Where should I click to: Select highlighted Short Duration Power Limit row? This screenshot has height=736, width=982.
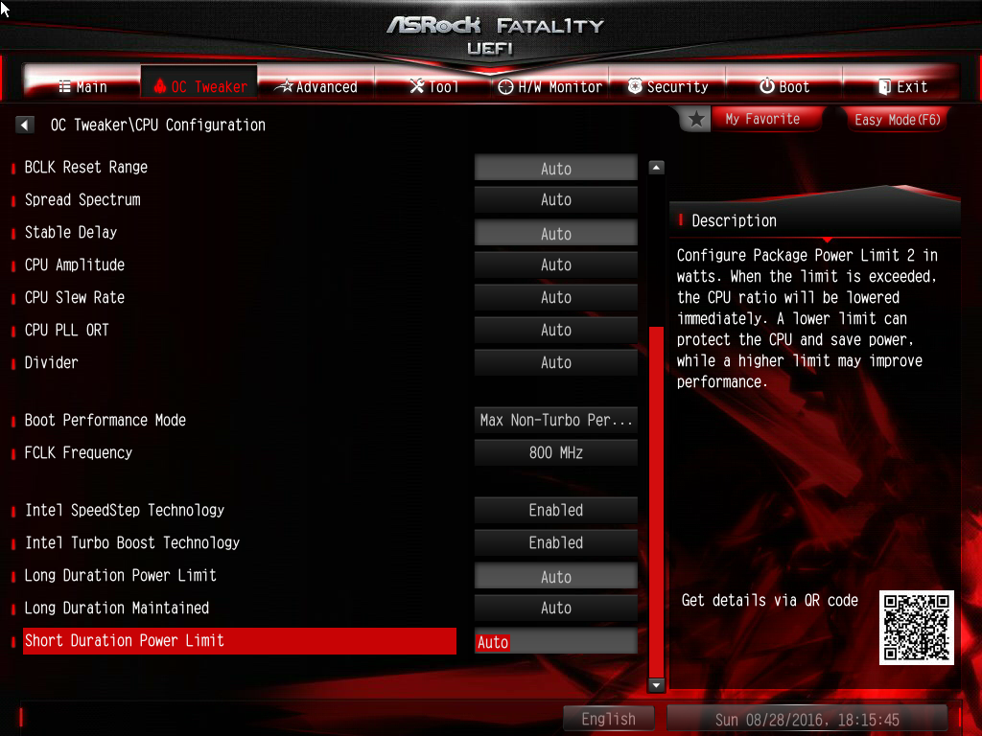pyautogui.click(x=239, y=641)
